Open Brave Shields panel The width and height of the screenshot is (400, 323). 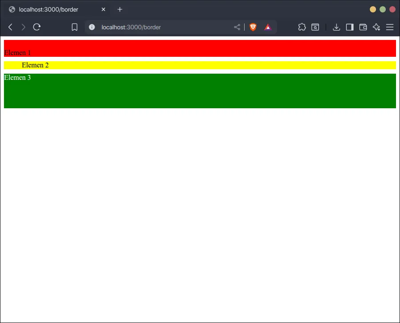pyautogui.click(x=253, y=27)
